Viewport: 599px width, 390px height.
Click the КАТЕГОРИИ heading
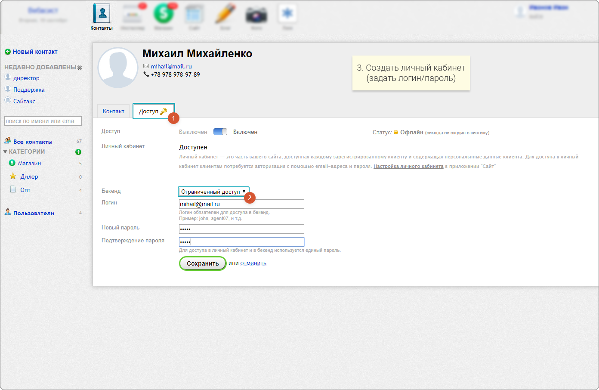(27, 152)
